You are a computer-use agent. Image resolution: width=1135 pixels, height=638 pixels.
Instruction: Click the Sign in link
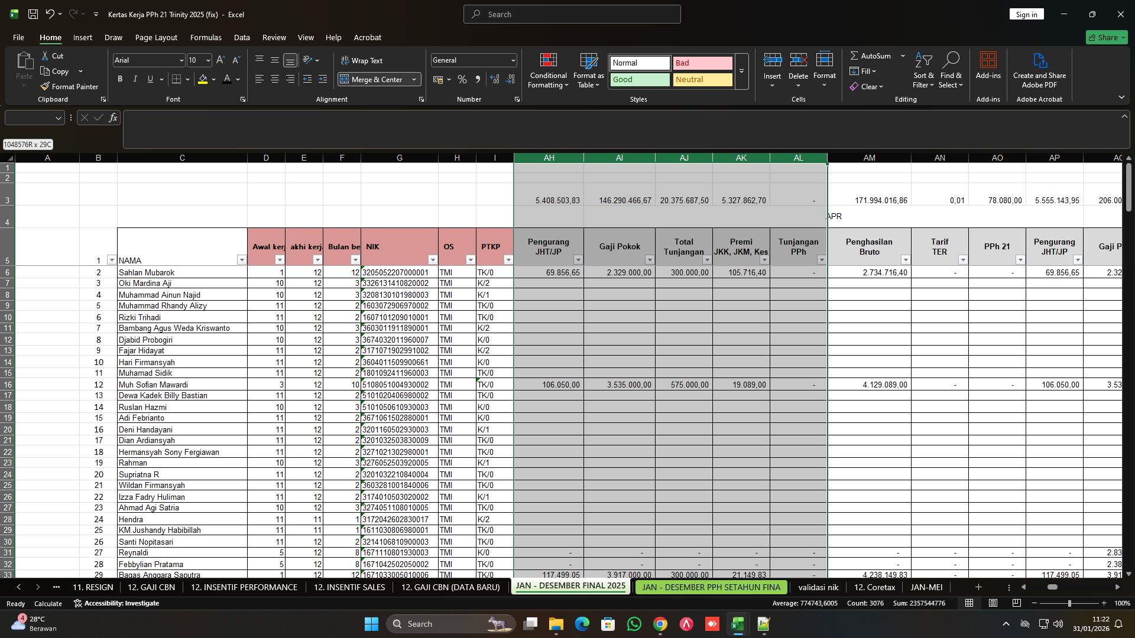tap(1026, 14)
